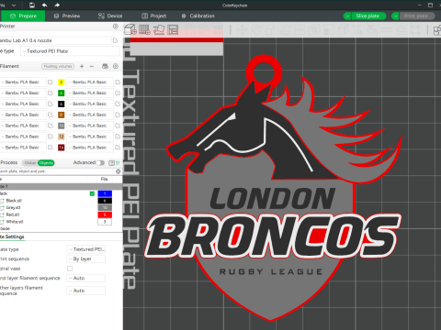This screenshot has height=330, width=441.
Task: Click the Auto orient toolbar icon
Action: click(x=159, y=29)
